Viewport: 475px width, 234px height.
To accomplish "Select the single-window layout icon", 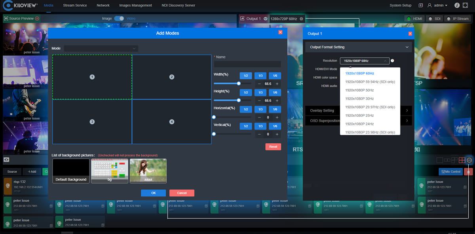I will [x=439, y=160].
